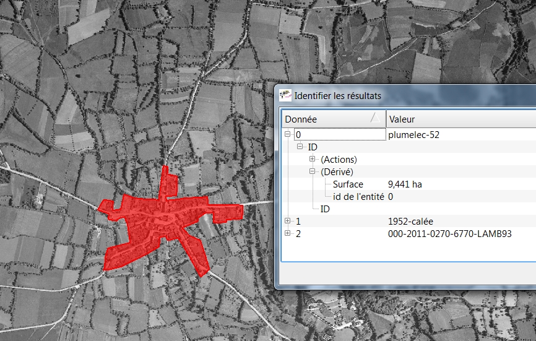Select the (Dérivé) tree label
This screenshot has height=341, width=536.
click(337, 172)
